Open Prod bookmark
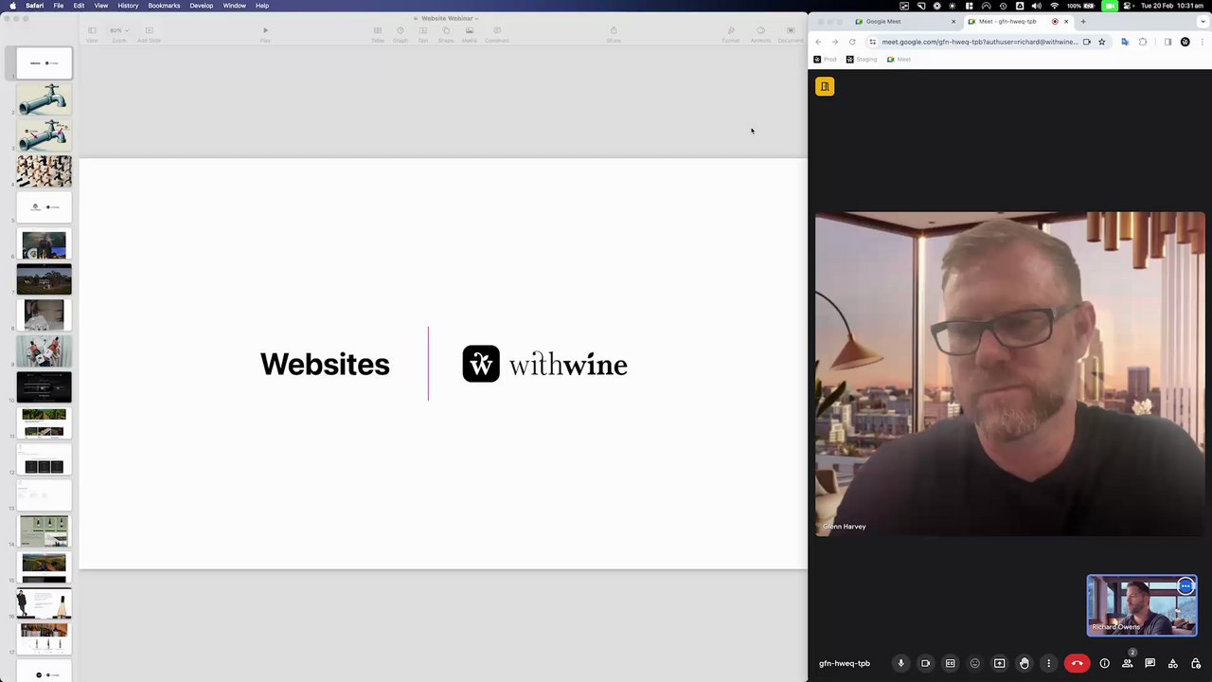This screenshot has width=1212, height=682. click(x=825, y=59)
